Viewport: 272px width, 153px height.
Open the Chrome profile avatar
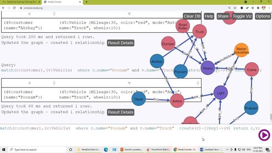pyautogui.click(x=263, y=8)
